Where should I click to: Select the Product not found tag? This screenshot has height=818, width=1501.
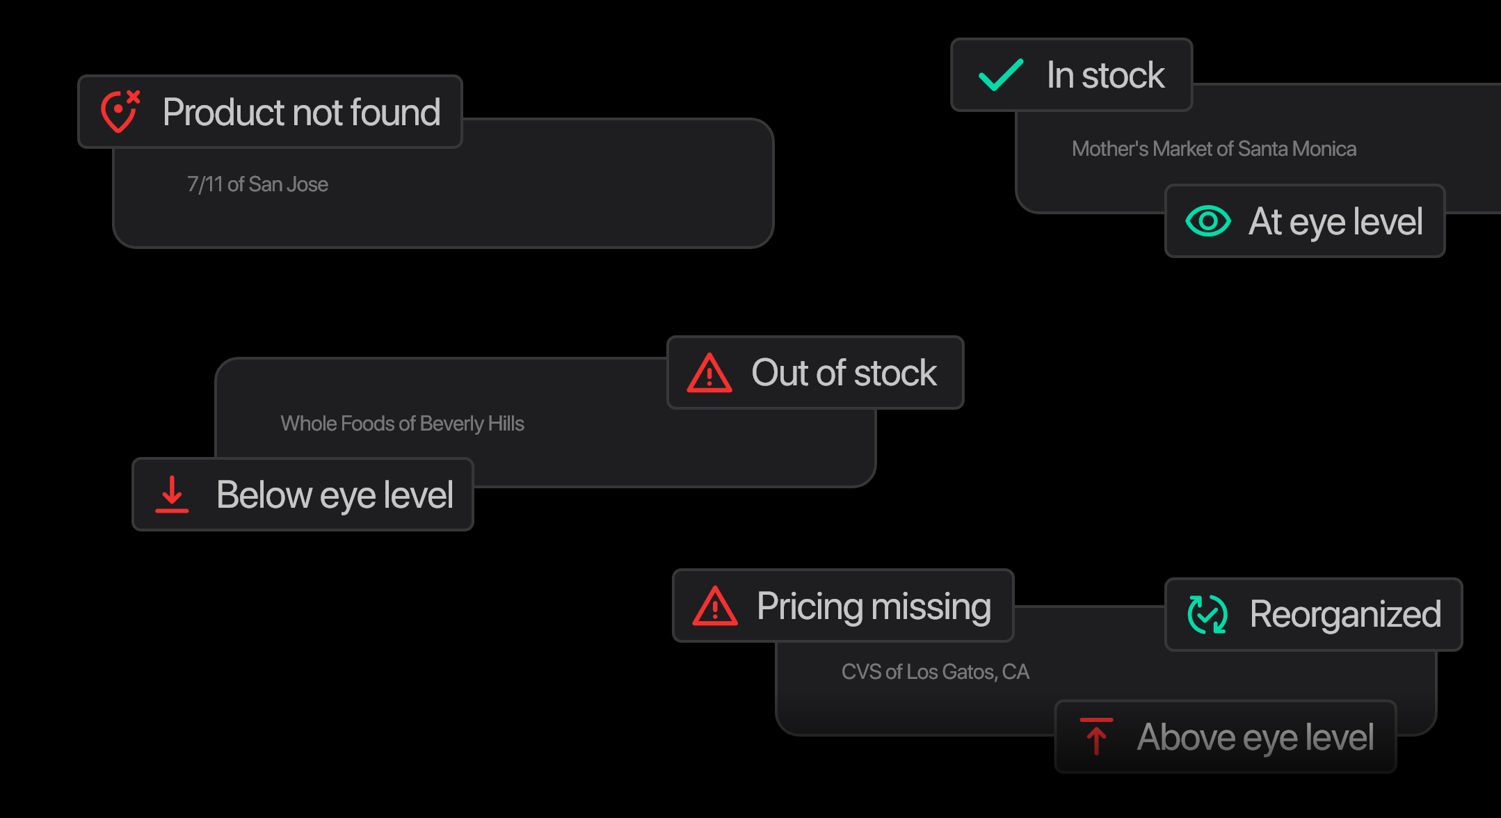[x=271, y=111]
